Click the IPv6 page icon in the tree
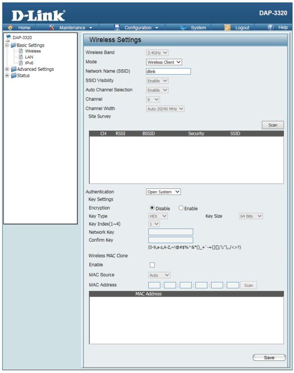This screenshot has width=294, height=373. [x=21, y=63]
